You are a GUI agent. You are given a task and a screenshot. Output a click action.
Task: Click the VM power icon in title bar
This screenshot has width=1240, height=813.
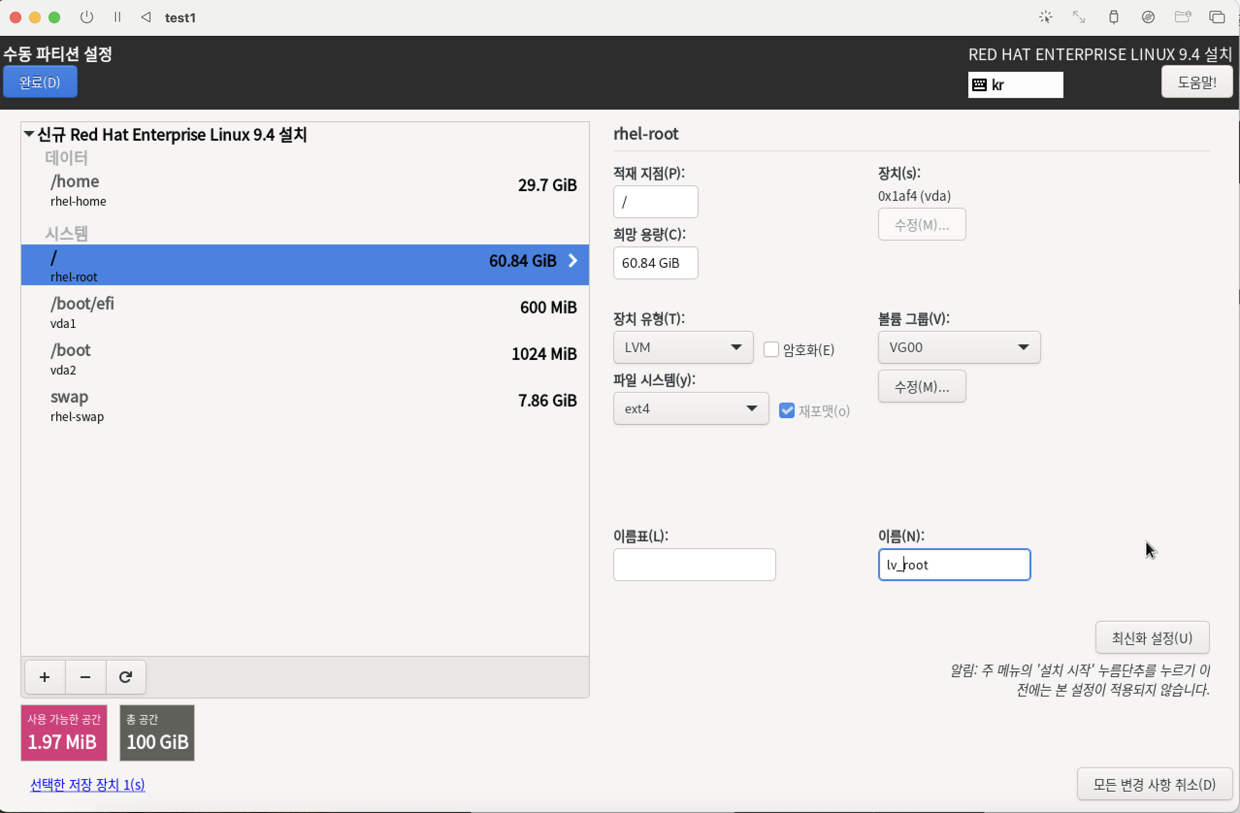(x=87, y=17)
